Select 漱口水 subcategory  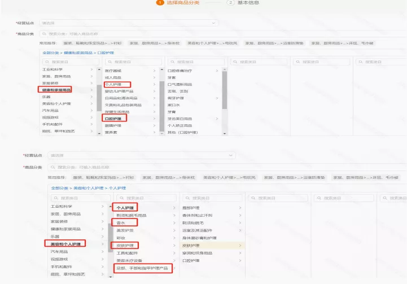coord(174,105)
